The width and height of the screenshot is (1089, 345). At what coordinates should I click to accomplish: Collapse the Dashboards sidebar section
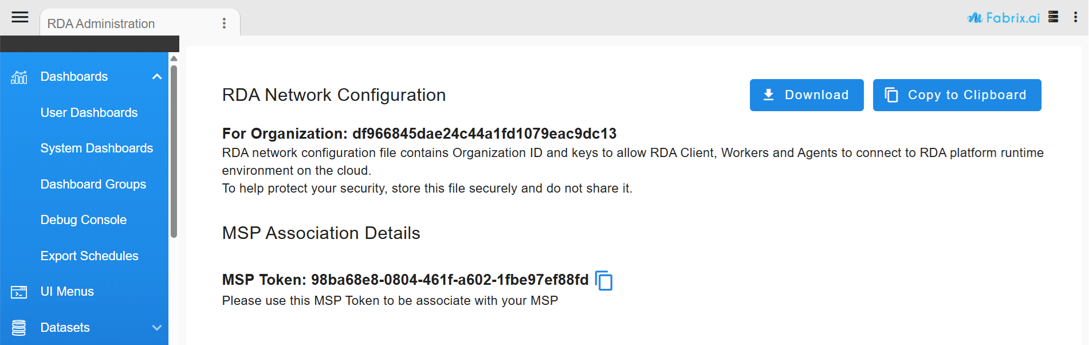click(x=157, y=77)
